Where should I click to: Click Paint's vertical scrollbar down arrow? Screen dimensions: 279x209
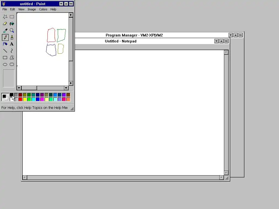(71, 83)
